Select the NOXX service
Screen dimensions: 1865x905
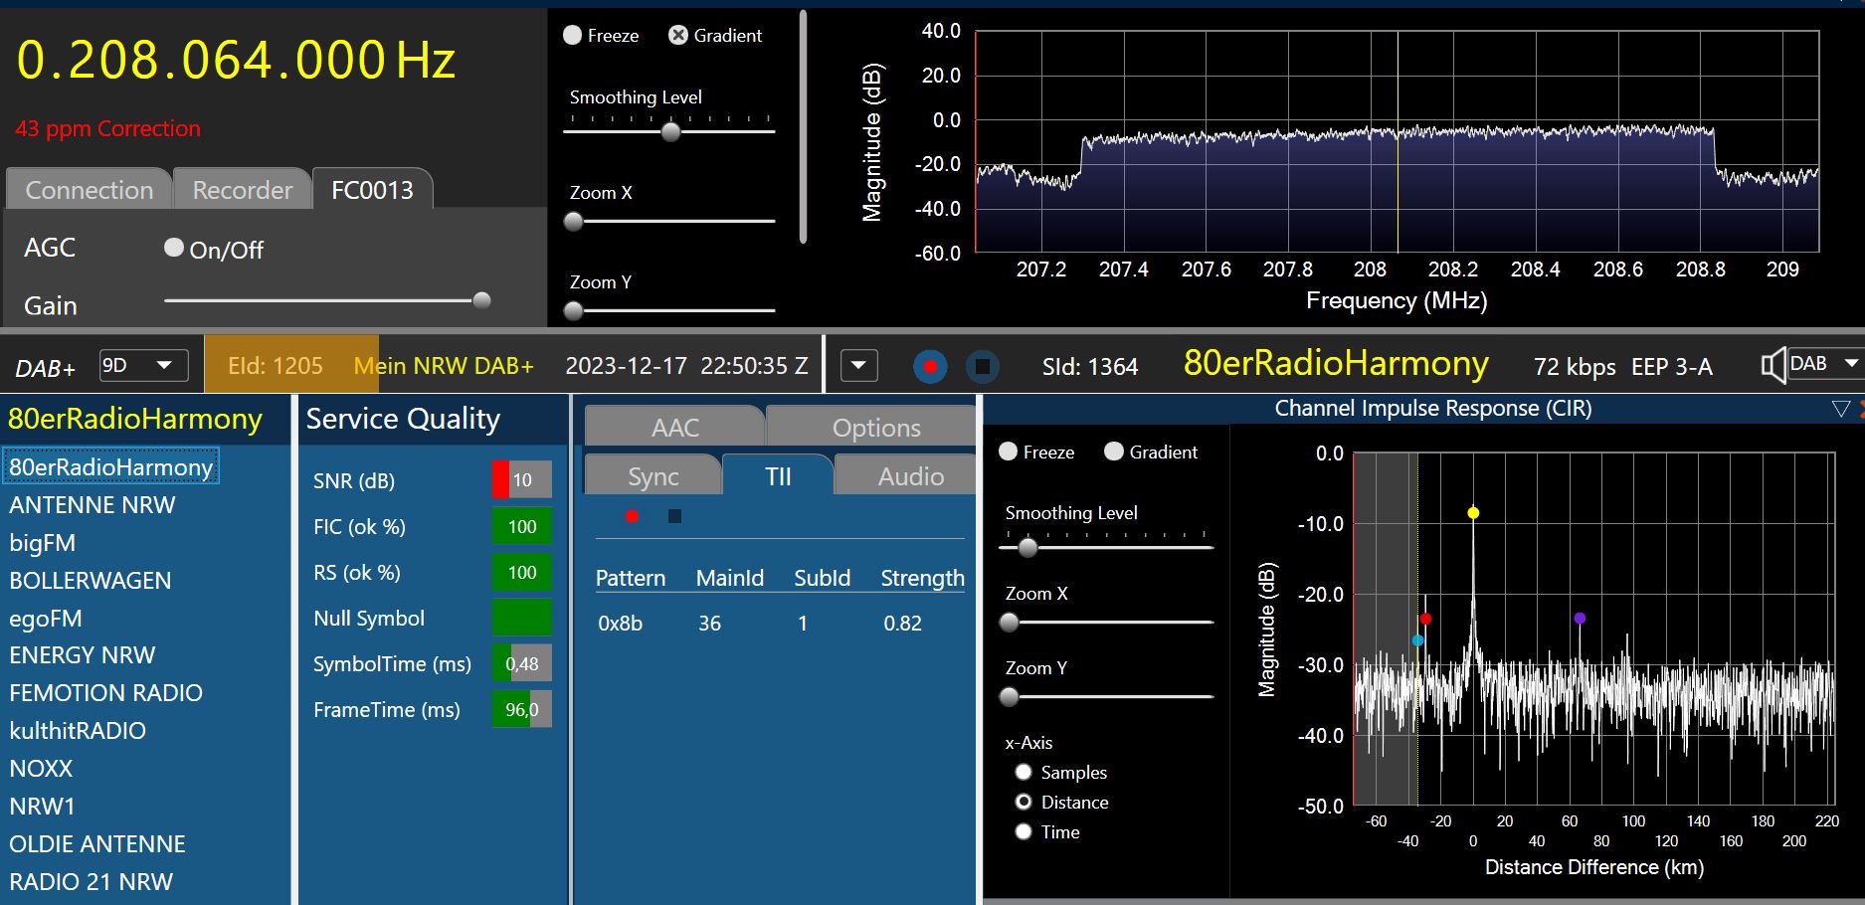coord(42,769)
